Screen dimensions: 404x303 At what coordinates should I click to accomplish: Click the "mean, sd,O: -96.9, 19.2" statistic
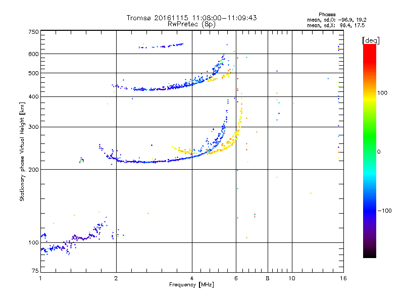(336, 20)
